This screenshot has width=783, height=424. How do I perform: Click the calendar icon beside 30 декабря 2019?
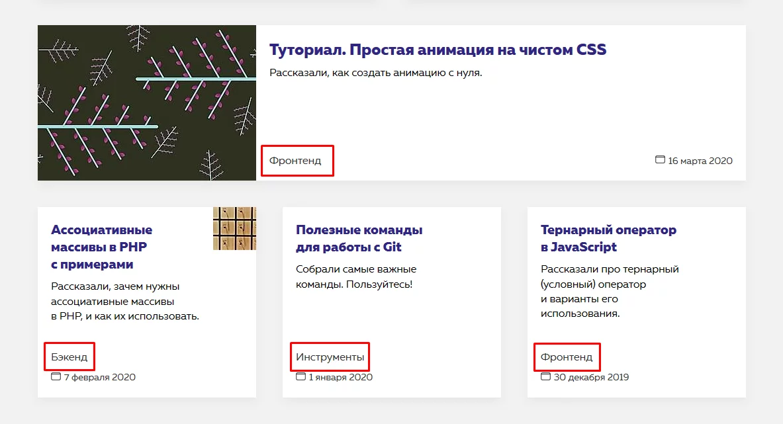click(545, 377)
